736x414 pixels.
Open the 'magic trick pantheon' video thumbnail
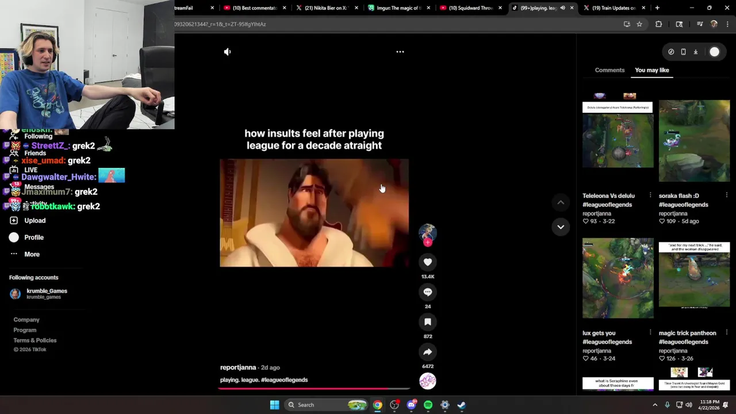click(x=694, y=278)
